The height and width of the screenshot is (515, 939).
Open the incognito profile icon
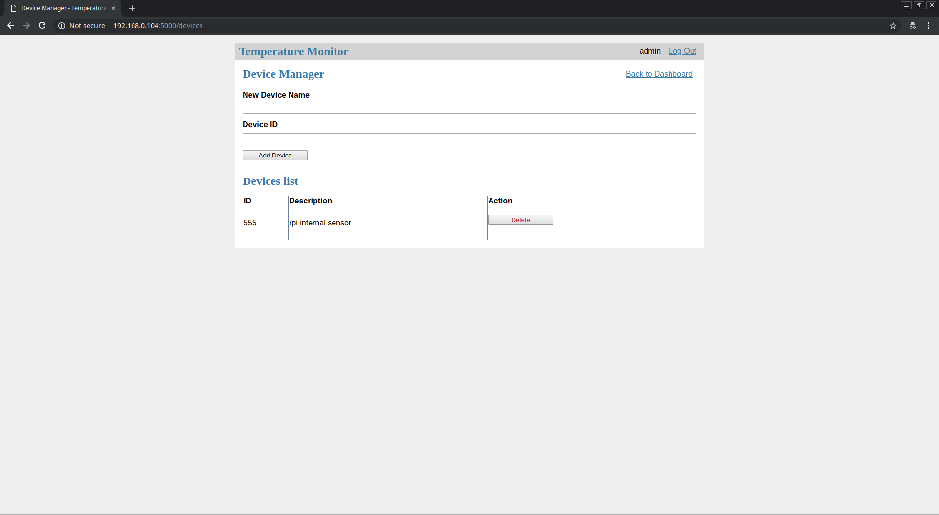click(913, 26)
